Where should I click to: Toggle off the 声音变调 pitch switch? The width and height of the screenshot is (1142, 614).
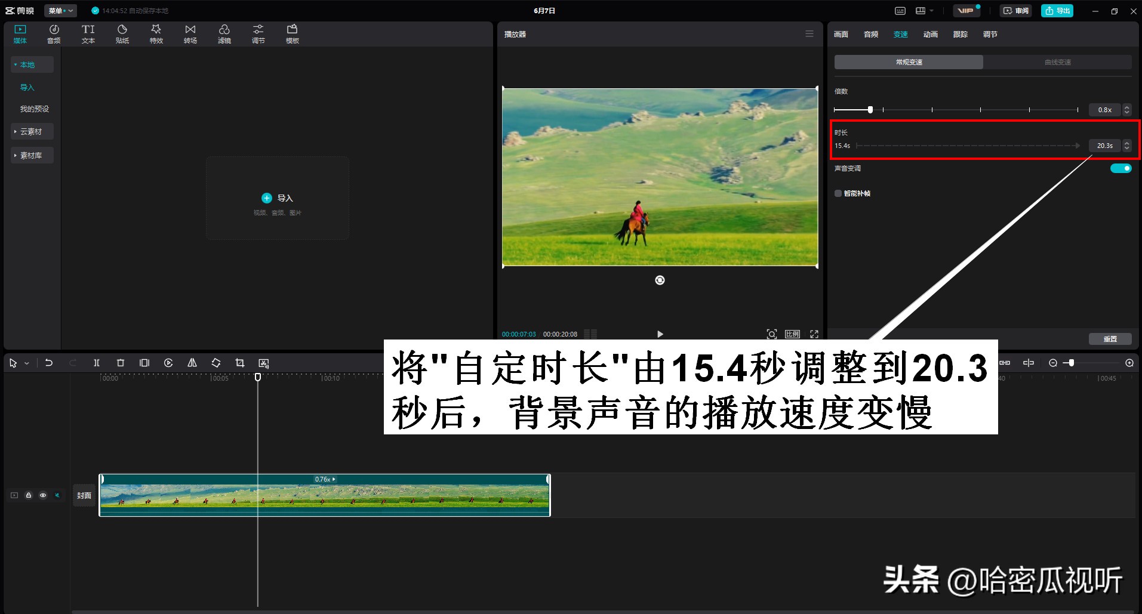tap(1121, 168)
